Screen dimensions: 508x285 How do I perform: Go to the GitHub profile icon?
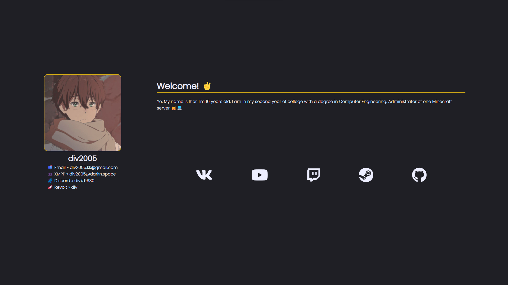(x=419, y=175)
